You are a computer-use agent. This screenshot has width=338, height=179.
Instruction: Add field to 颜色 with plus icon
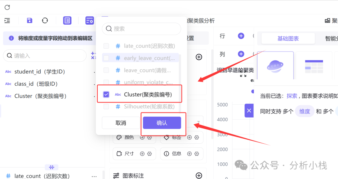pos(142,137)
